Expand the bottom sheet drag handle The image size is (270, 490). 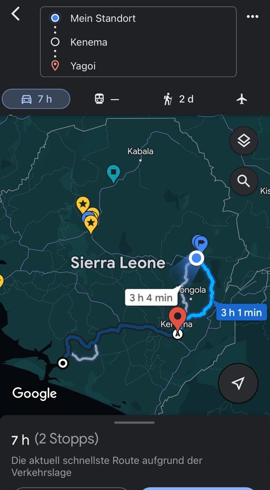[134, 423]
